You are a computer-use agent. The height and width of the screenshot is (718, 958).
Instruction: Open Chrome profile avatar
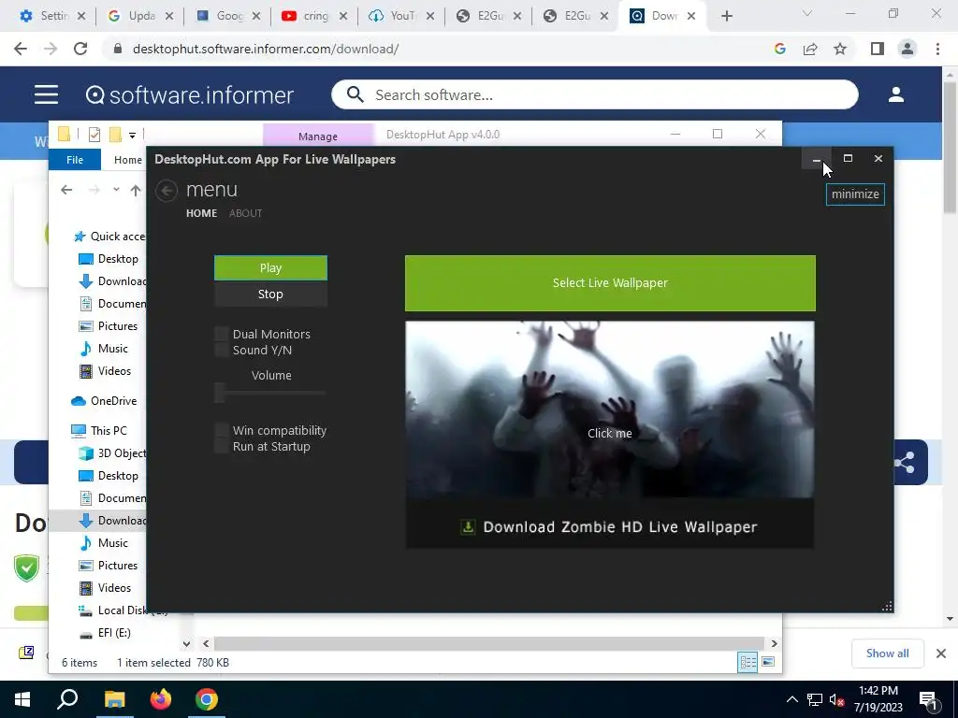(x=907, y=49)
